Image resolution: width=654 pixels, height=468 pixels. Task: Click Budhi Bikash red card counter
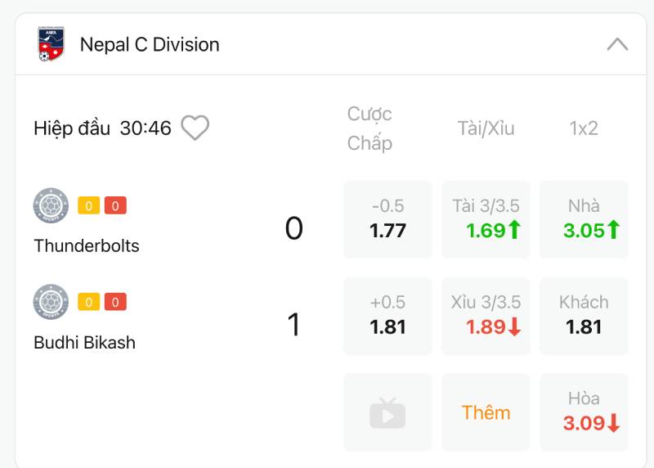point(115,302)
